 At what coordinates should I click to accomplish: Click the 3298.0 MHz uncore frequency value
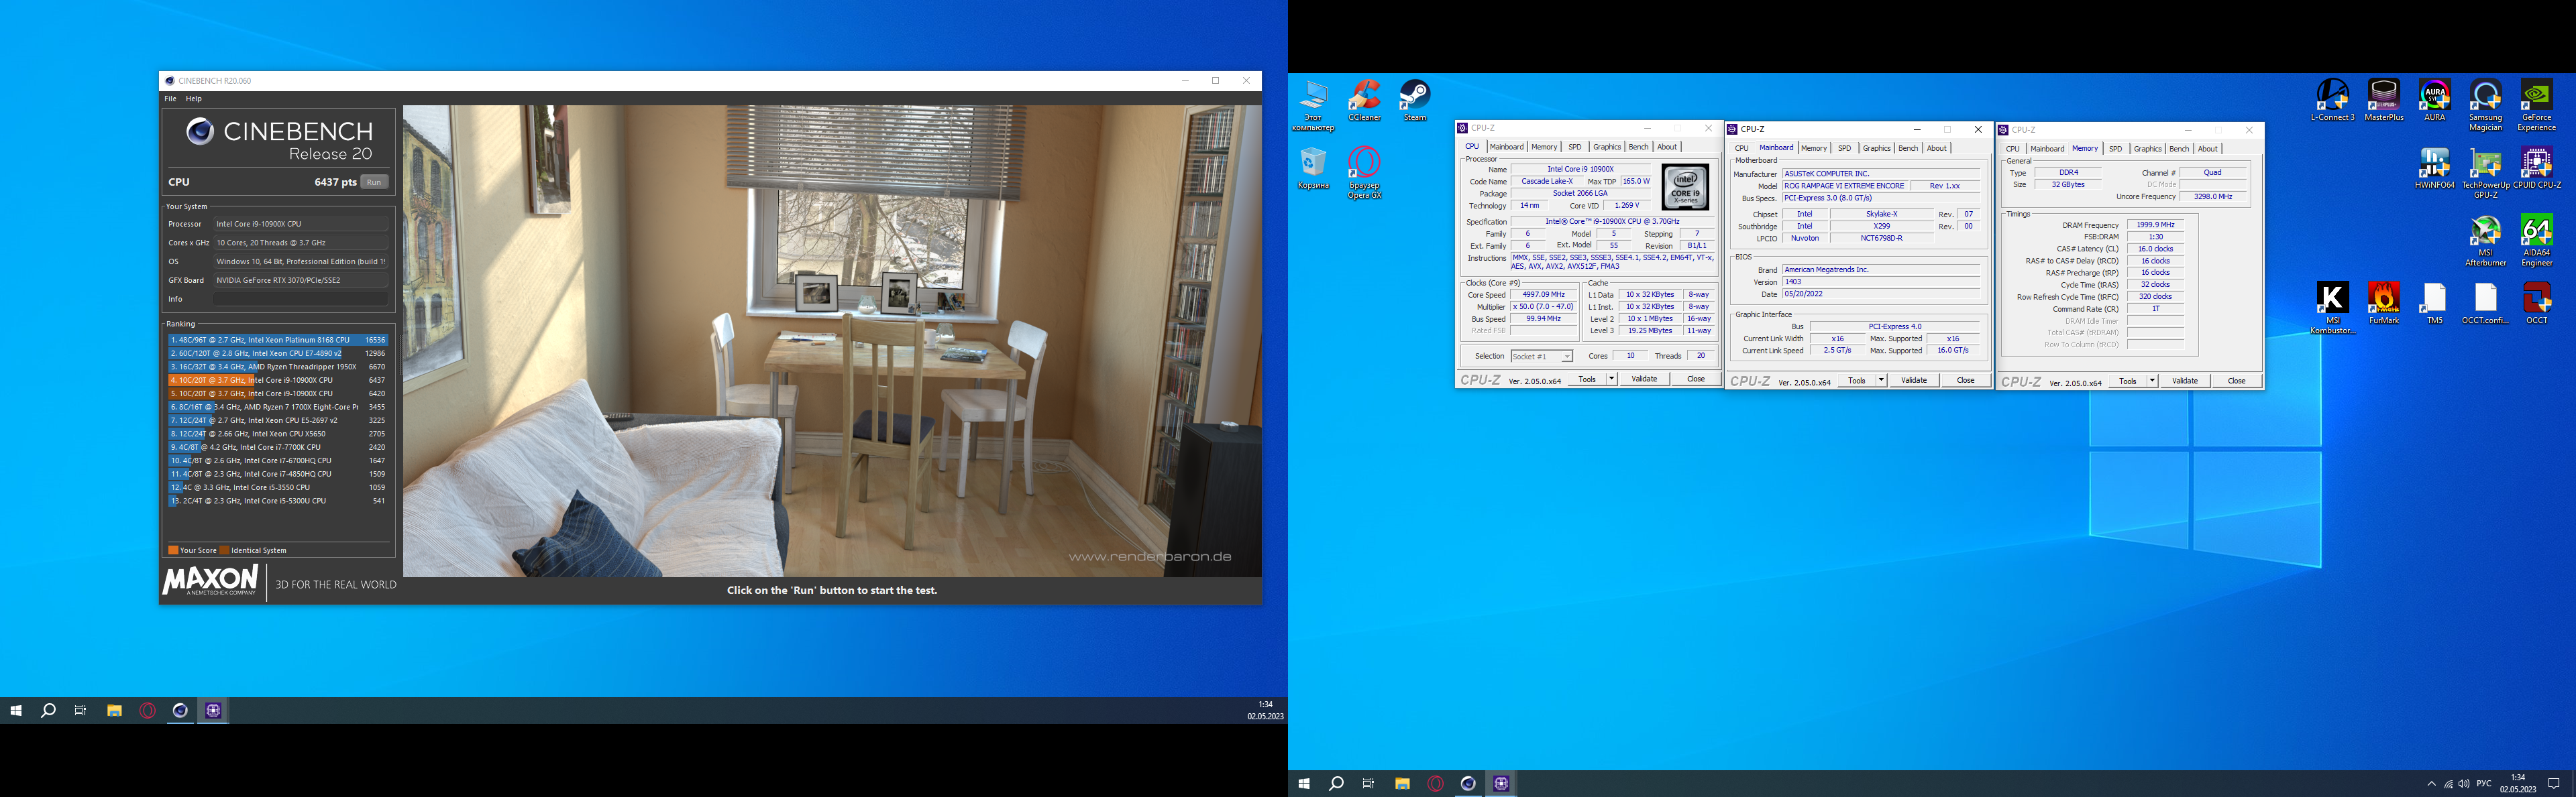point(2212,197)
